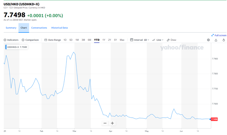Switch to the Summary tab
This screenshot has height=135, width=227.
(x=11, y=28)
